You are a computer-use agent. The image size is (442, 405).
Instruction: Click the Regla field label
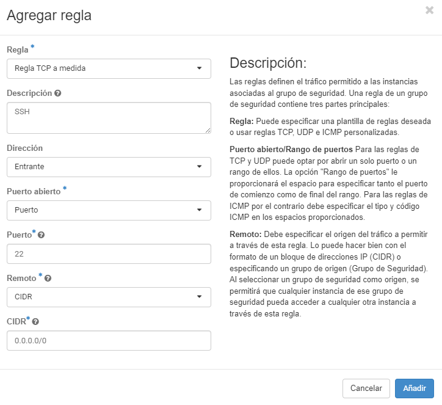pyautogui.click(x=18, y=49)
